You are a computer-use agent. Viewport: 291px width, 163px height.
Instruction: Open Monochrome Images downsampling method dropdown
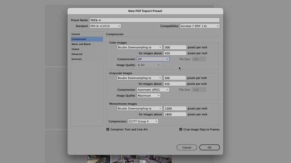click(x=140, y=109)
